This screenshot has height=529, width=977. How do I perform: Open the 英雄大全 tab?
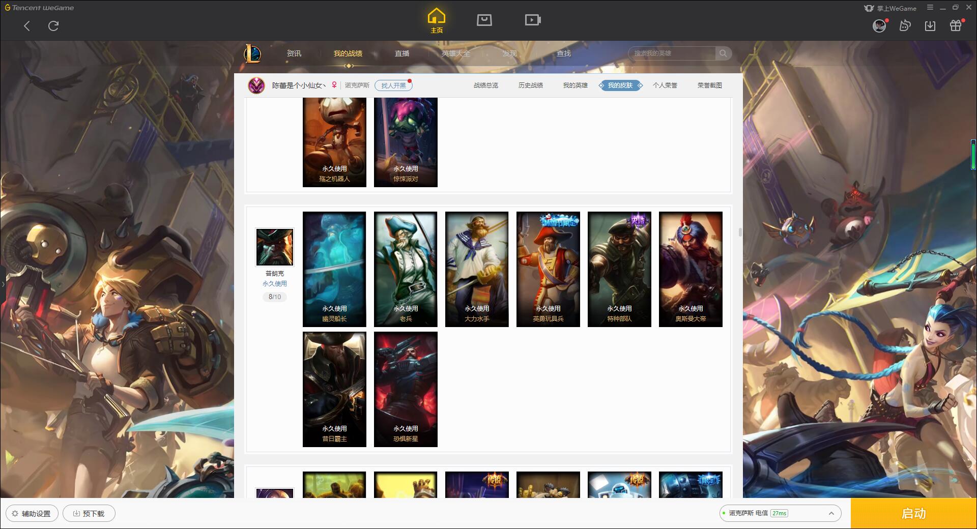click(x=456, y=53)
